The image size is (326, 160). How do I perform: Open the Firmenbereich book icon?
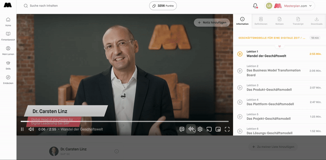8,34
